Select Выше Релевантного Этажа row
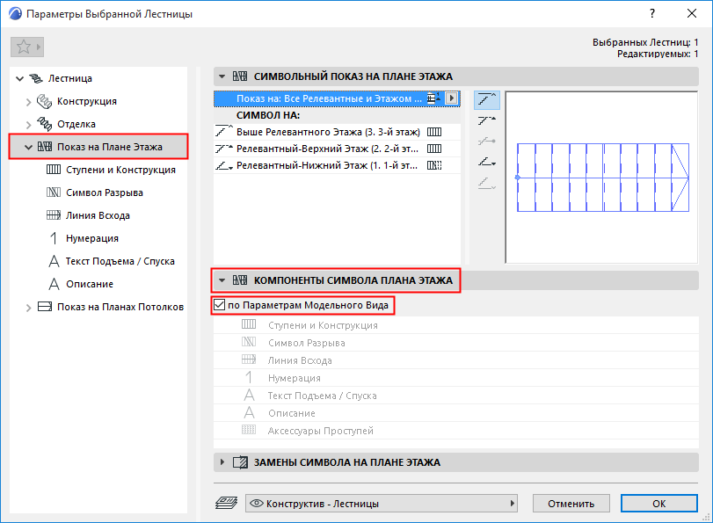 pyautogui.click(x=337, y=132)
